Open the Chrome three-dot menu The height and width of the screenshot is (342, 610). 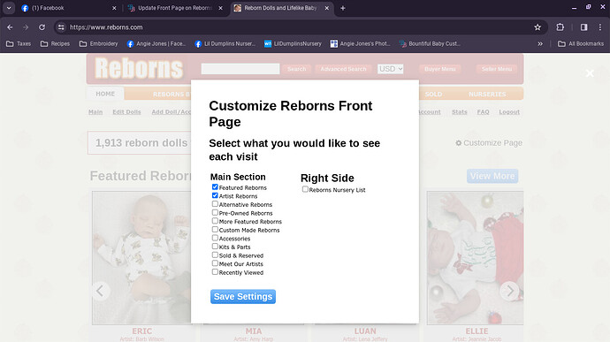tap(600, 27)
